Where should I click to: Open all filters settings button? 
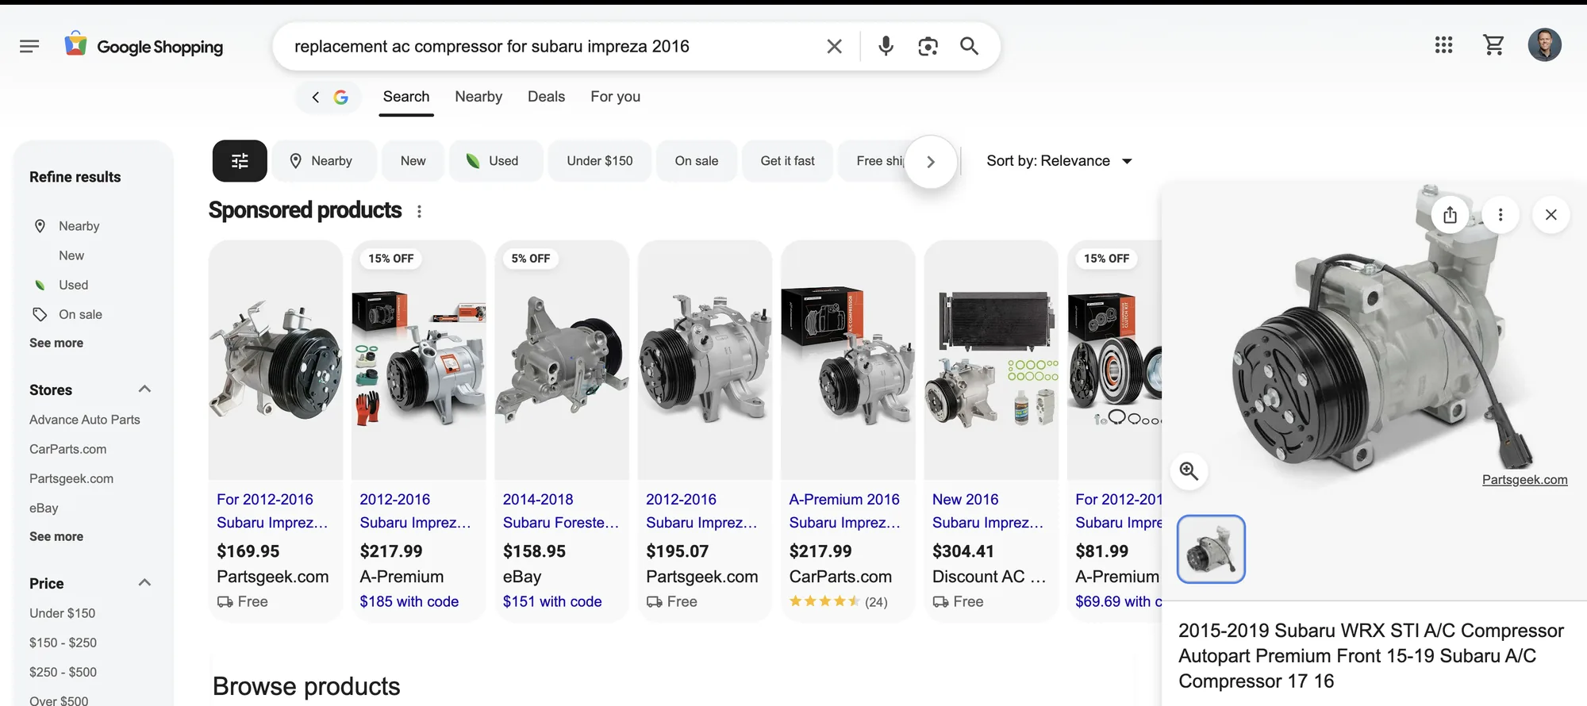[x=240, y=161]
